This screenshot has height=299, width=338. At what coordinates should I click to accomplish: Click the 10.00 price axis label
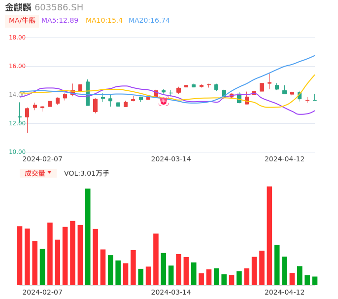[18, 152]
